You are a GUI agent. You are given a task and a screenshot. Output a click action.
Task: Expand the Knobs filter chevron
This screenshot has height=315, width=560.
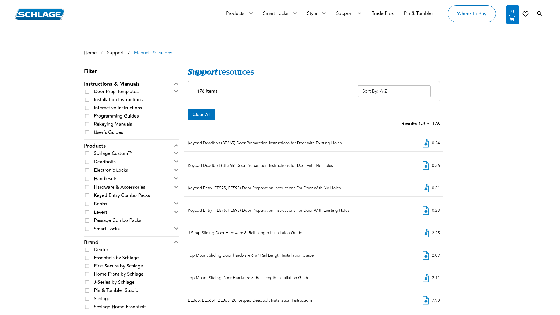tap(176, 204)
